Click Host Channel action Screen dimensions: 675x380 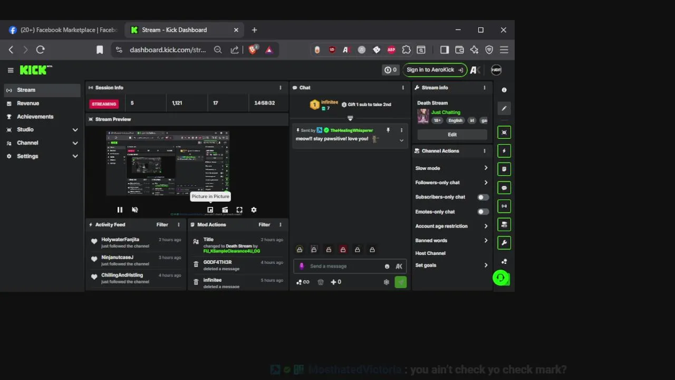pos(430,253)
